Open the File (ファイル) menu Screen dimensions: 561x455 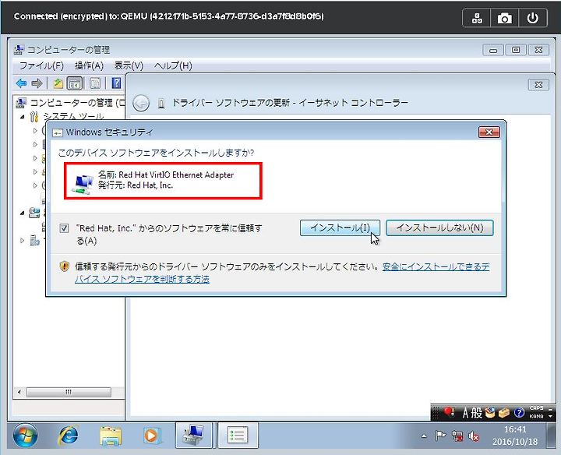(41, 65)
